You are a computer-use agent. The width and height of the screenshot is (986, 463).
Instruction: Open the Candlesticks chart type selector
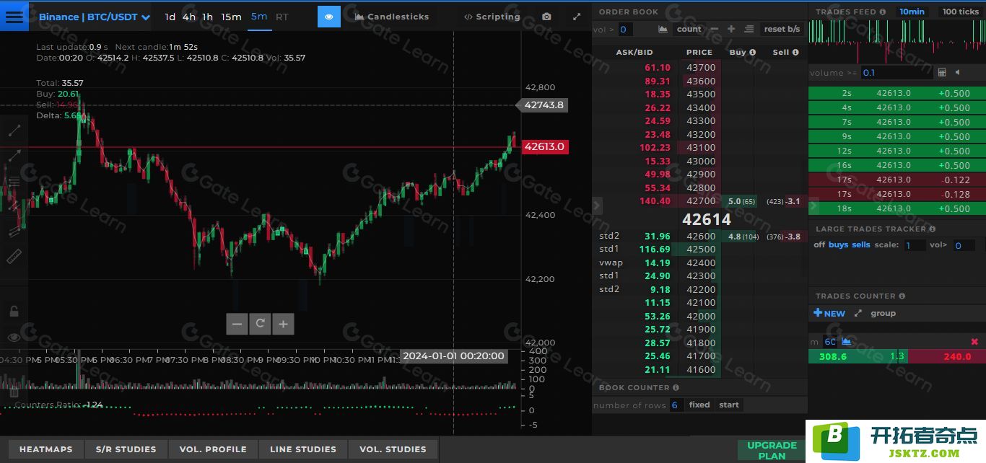pyautogui.click(x=392, y=17)
